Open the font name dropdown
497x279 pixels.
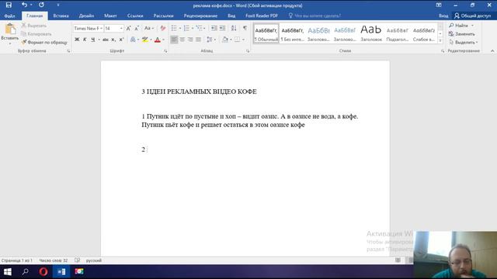(101, 29)
